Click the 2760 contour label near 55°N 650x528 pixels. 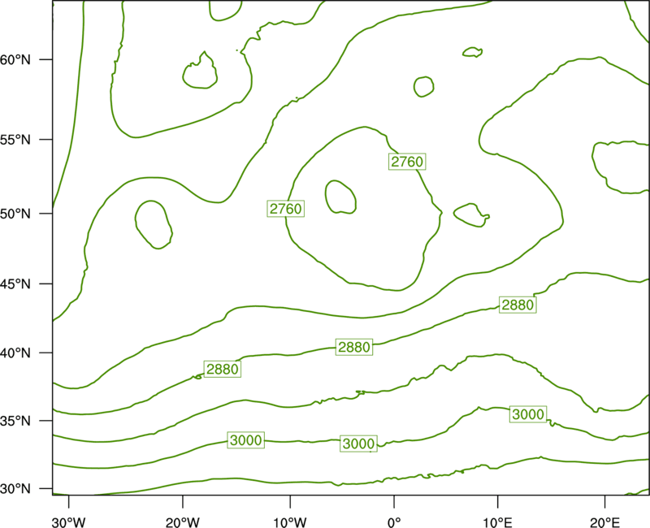click(407, 162)
